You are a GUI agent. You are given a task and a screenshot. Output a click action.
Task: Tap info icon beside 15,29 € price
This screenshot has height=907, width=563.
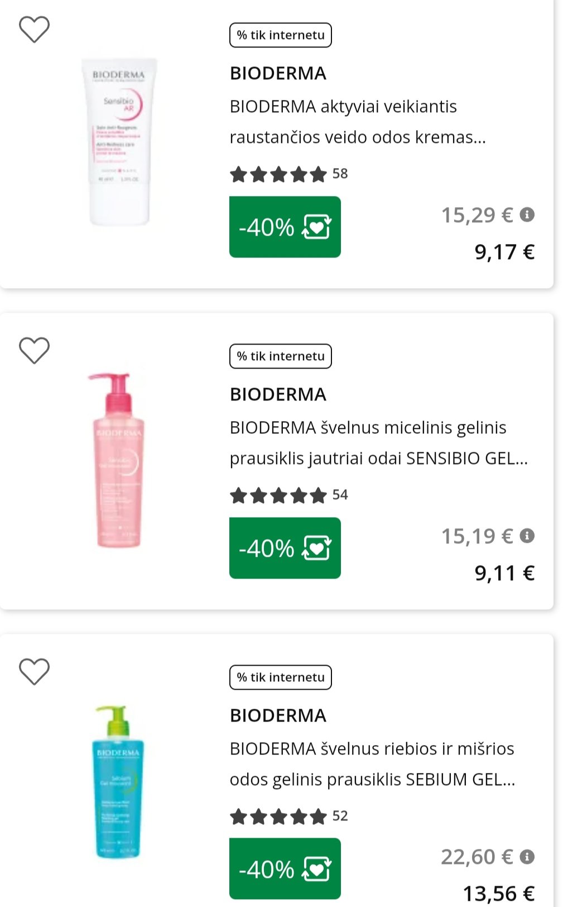pos(527,214)
